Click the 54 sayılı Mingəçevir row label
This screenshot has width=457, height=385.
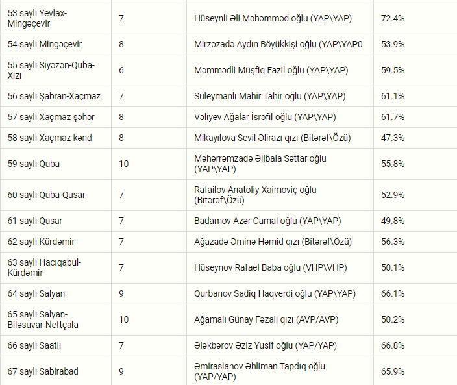[x=45, y=44]
